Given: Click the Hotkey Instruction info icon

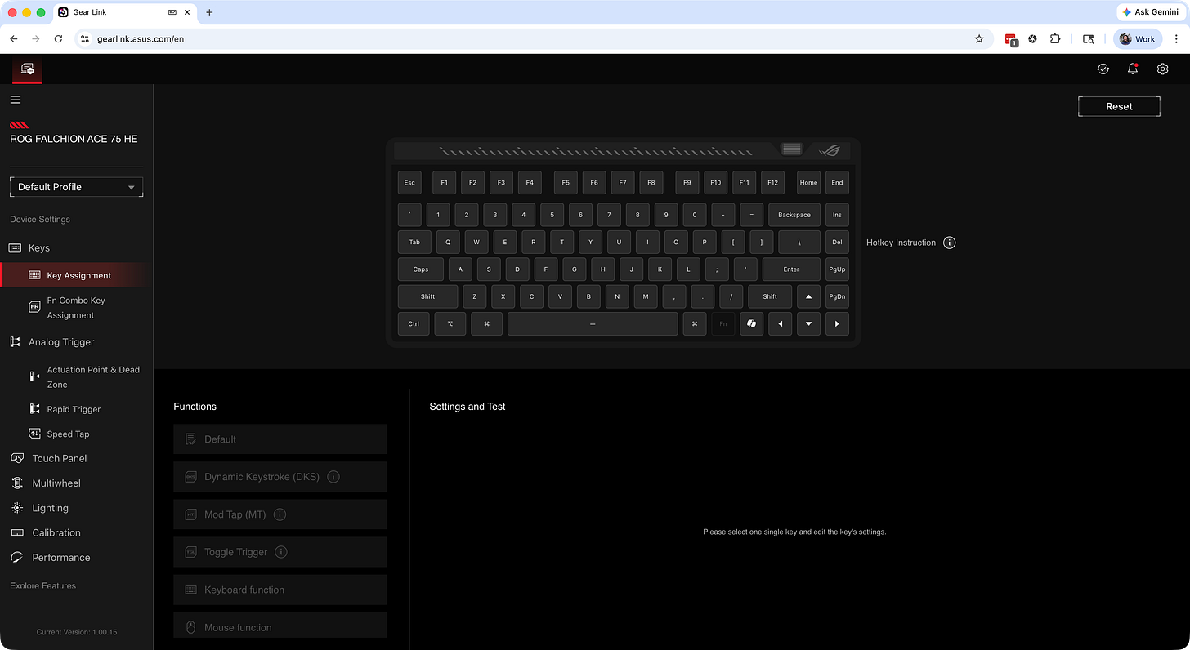Looking at the screenshot, I should pos(949,243).
